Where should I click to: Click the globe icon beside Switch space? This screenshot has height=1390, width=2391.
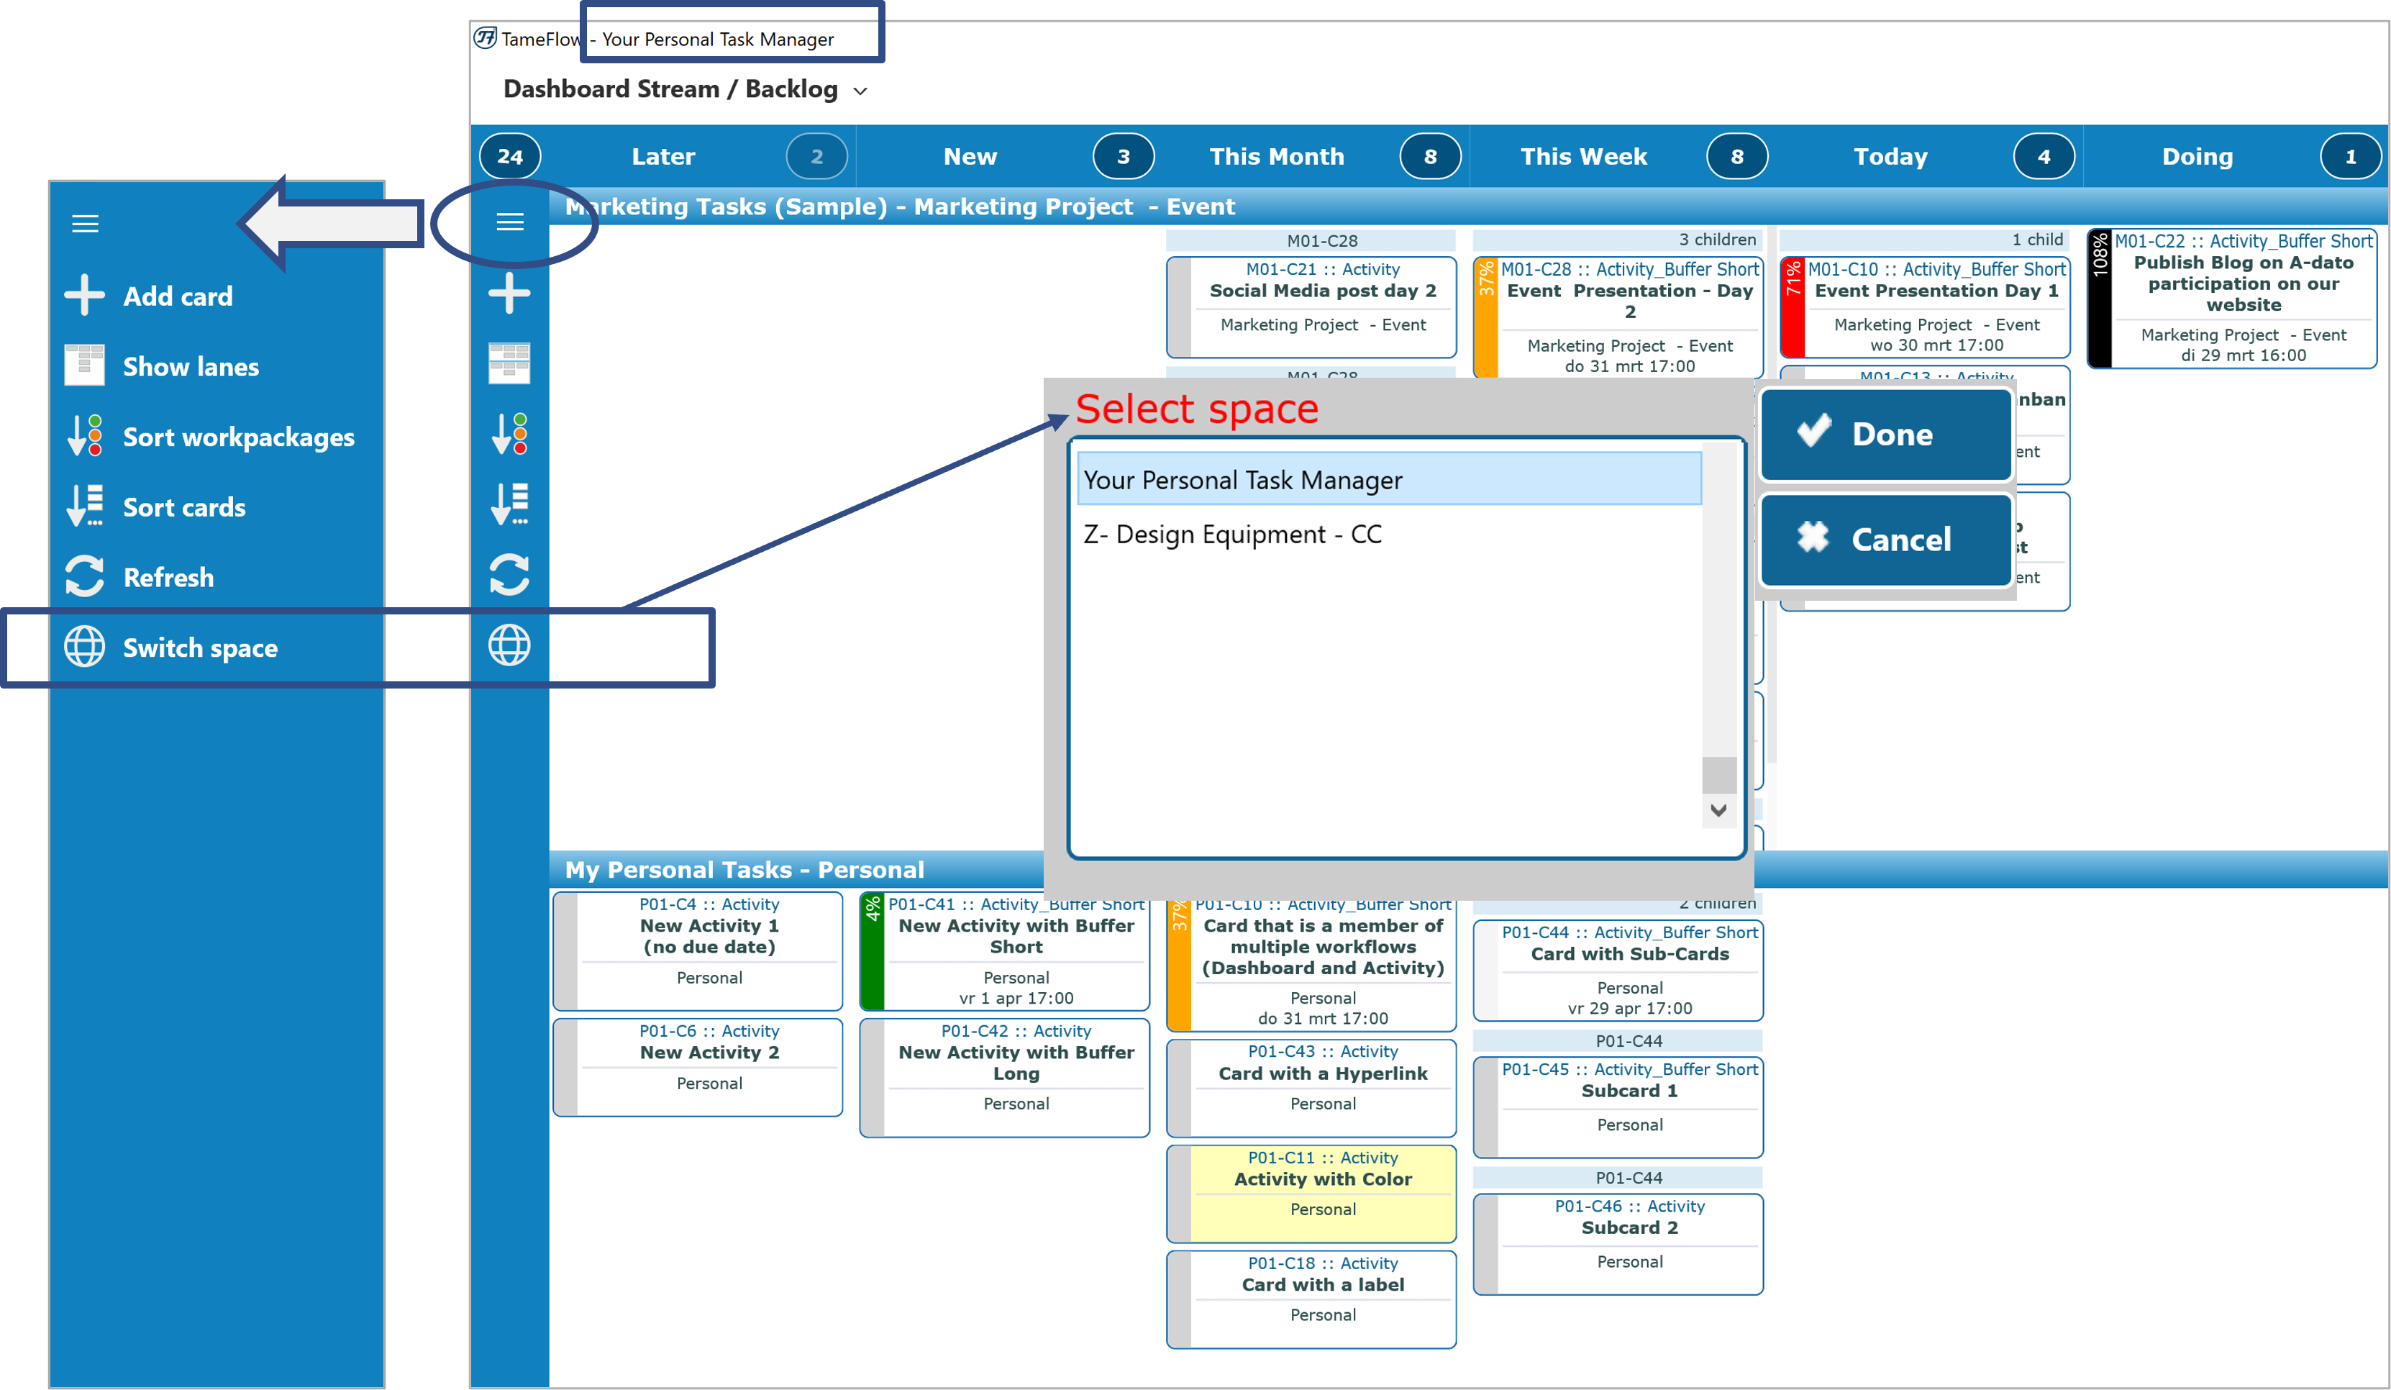pos(84,647)
